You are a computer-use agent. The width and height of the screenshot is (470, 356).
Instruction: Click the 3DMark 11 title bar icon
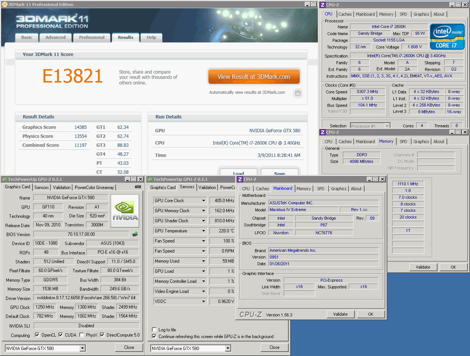[4, 4]
